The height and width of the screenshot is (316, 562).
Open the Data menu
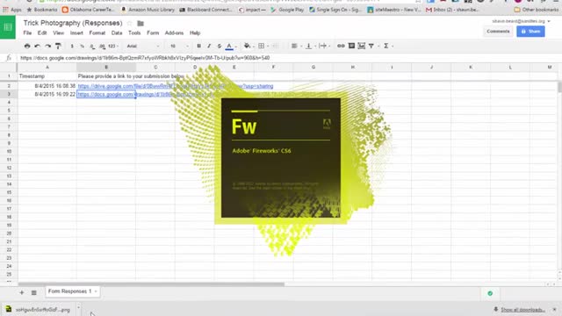(117, 33)
